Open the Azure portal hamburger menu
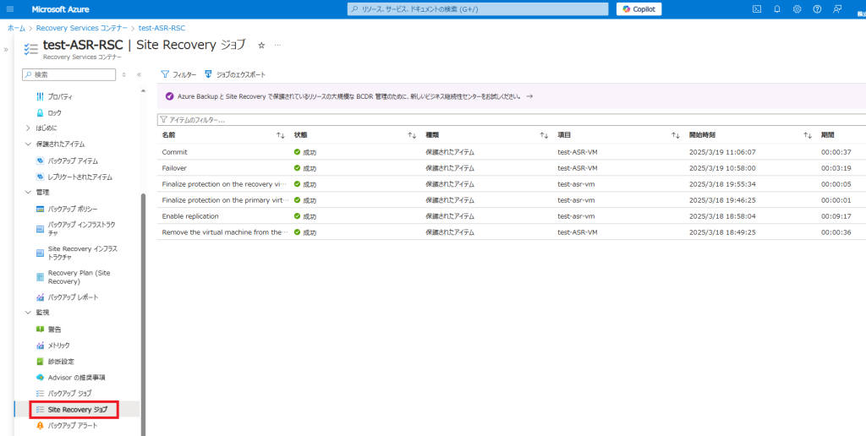The image size is (866, 436). click(x=11, y=9)
